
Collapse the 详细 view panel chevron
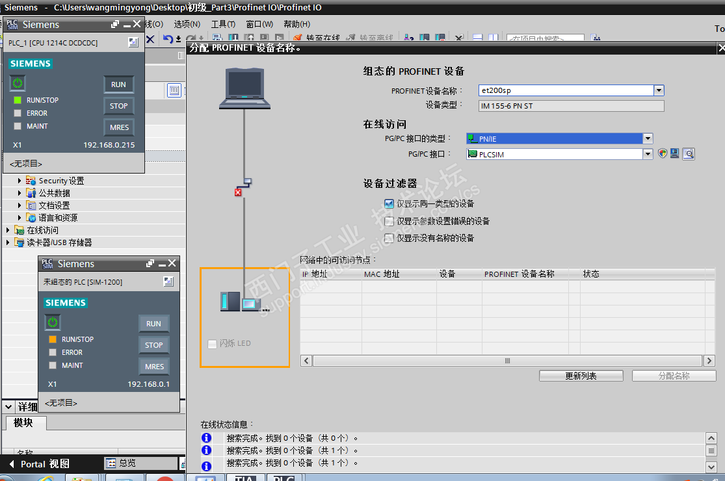click(8, 407)
